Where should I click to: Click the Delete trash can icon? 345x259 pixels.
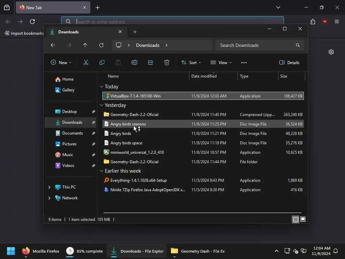tap(167, 62)
